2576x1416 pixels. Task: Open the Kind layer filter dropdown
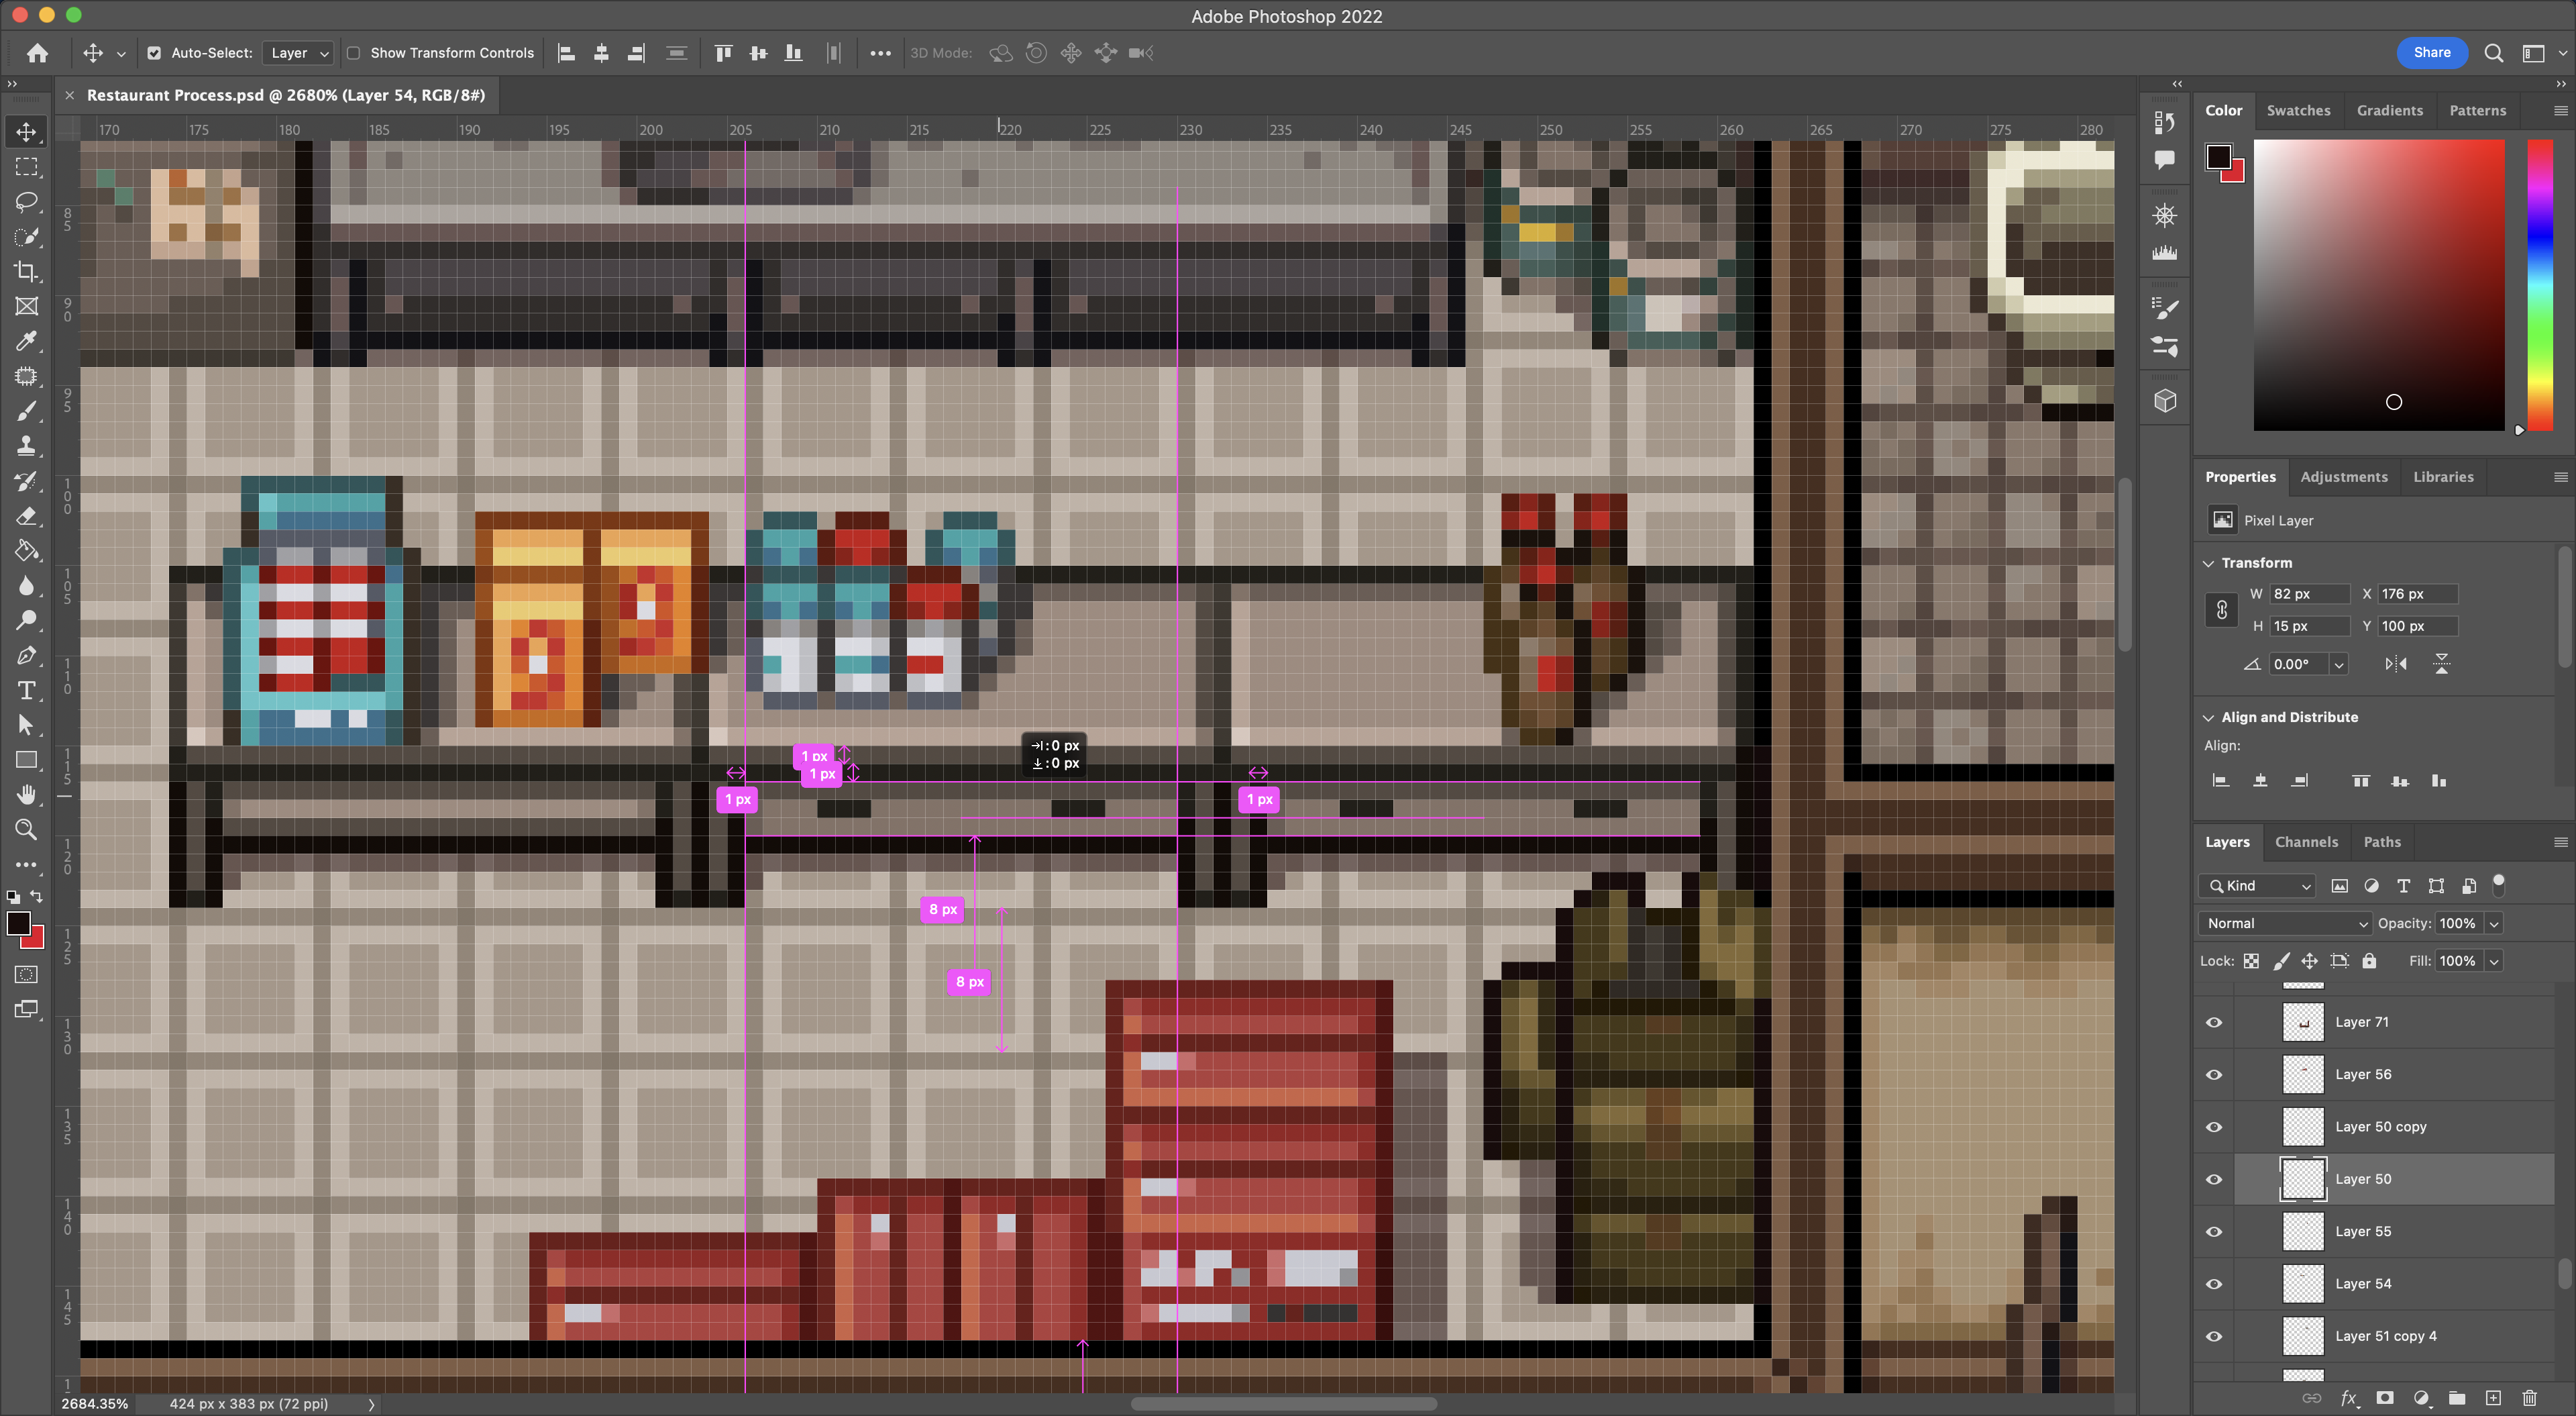[x=2258, y=886]
